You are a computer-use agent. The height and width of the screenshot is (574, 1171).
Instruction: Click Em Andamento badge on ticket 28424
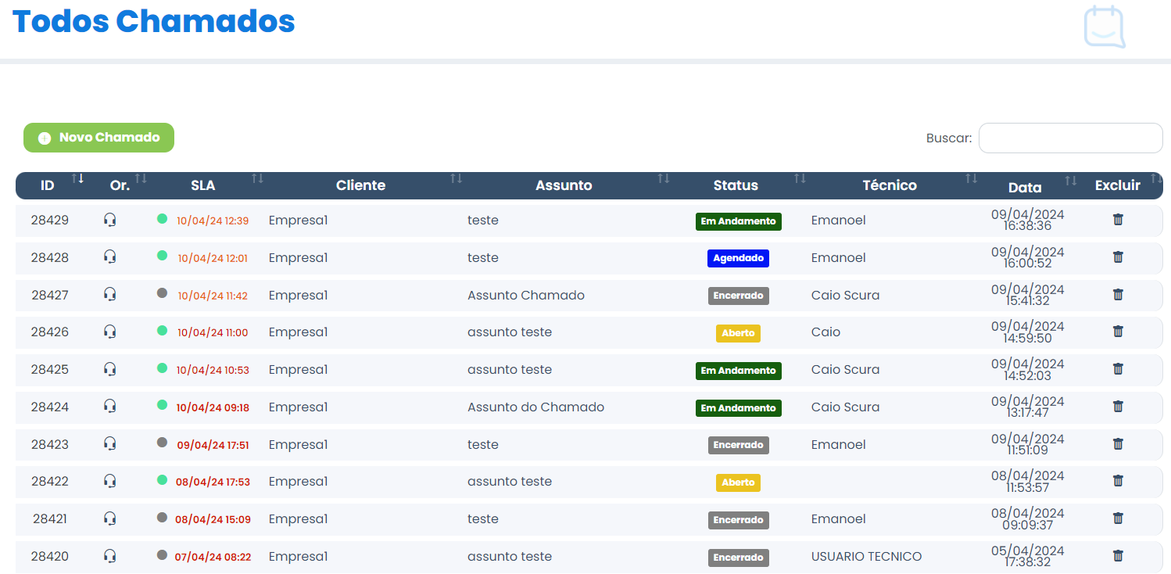tap(739, 408)
